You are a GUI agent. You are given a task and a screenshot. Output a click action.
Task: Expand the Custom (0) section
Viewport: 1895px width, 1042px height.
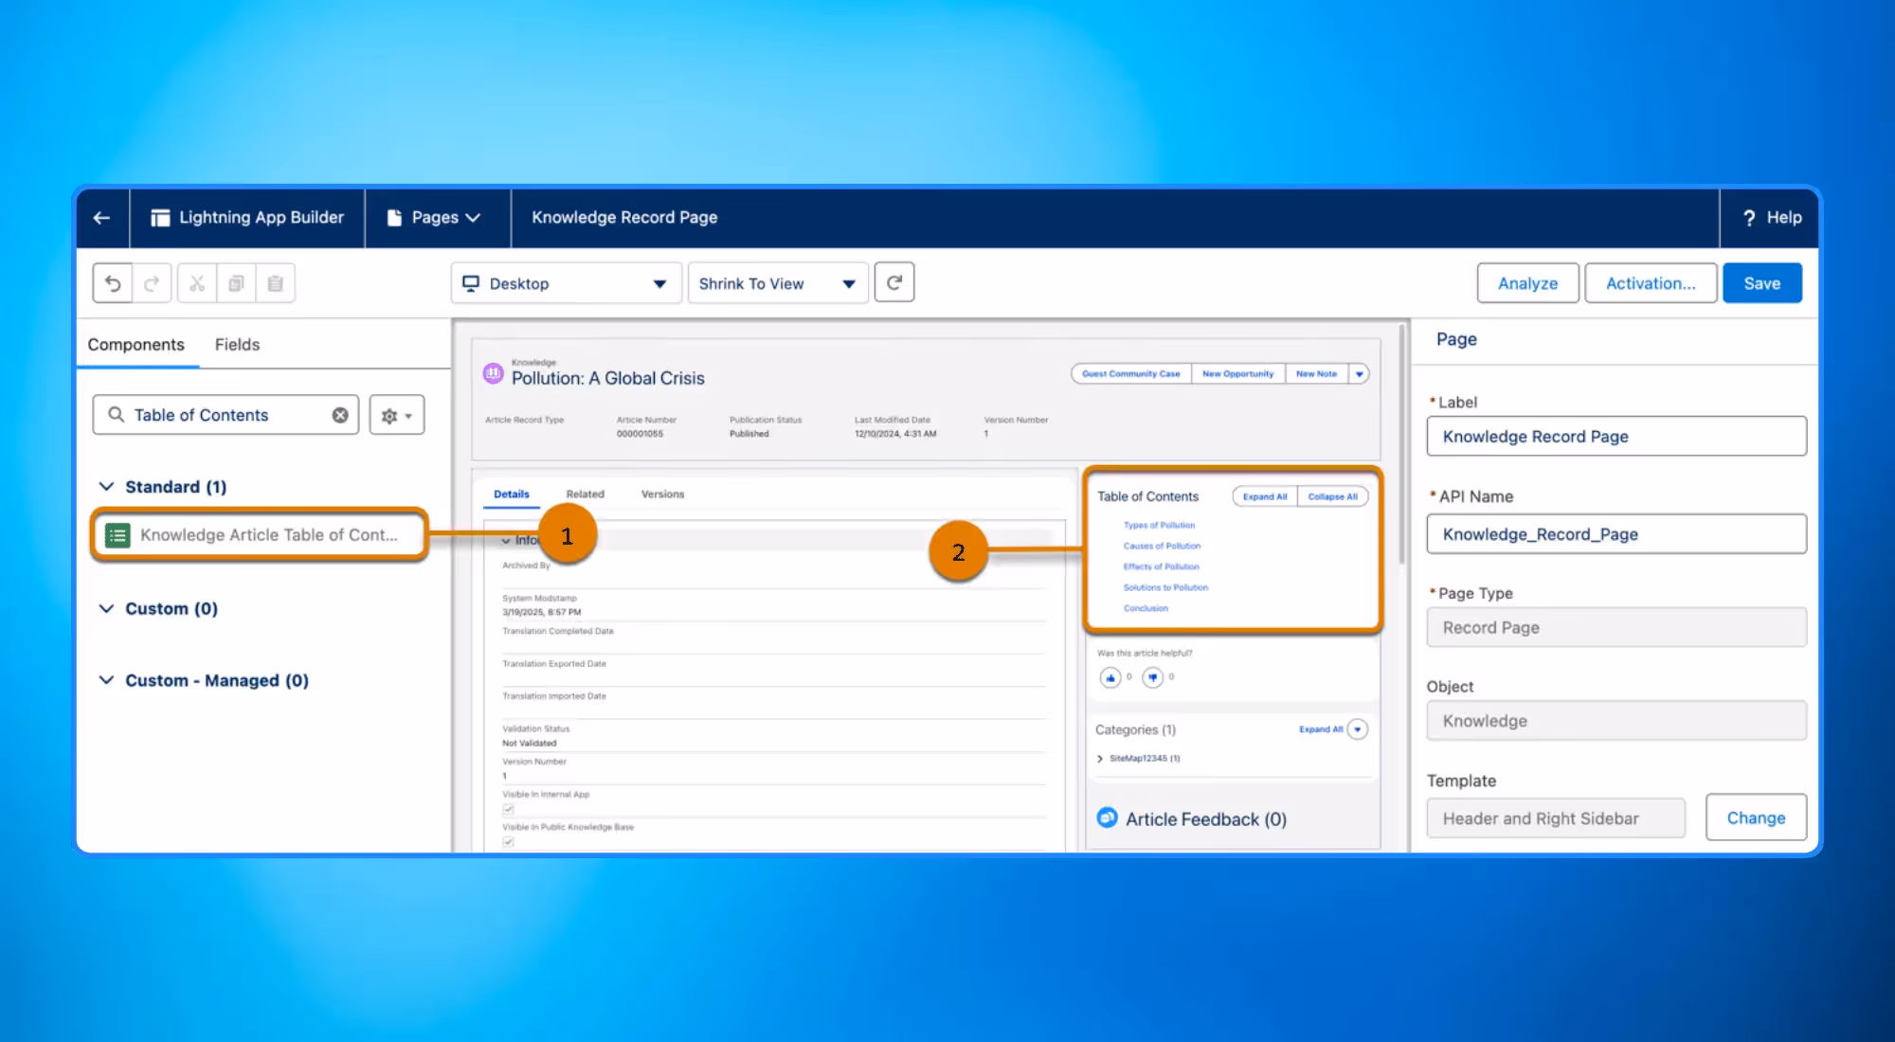coord(106,608)
